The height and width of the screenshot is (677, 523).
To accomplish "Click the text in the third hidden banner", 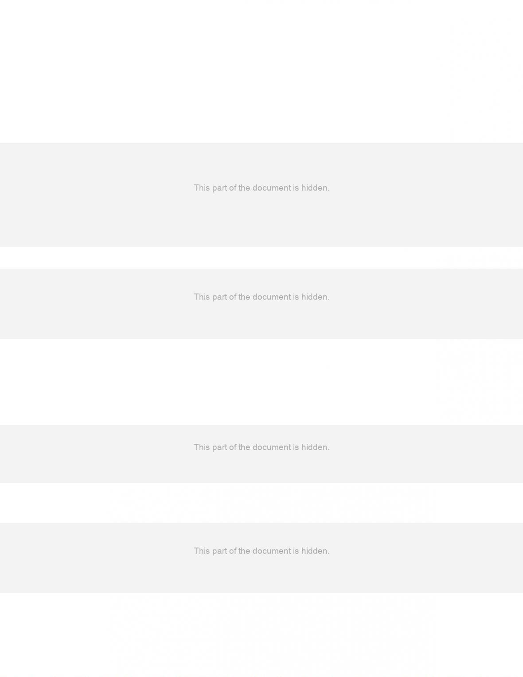I will (x=261, y=447).
